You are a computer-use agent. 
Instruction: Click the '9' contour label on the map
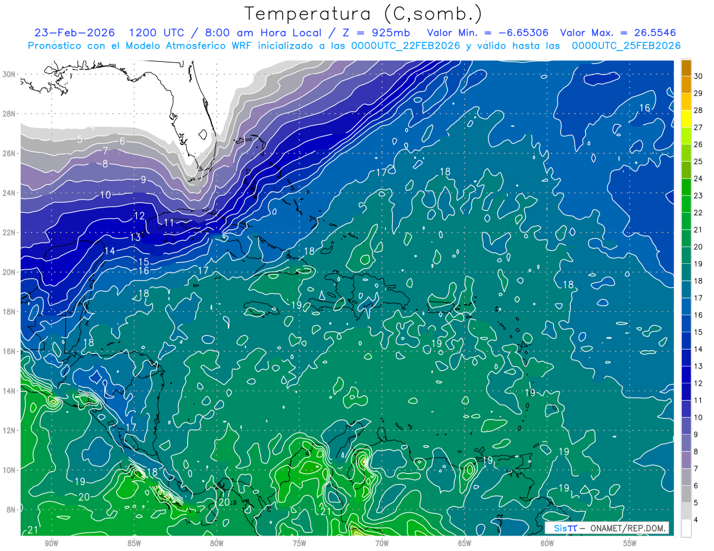tap(143, 180)
